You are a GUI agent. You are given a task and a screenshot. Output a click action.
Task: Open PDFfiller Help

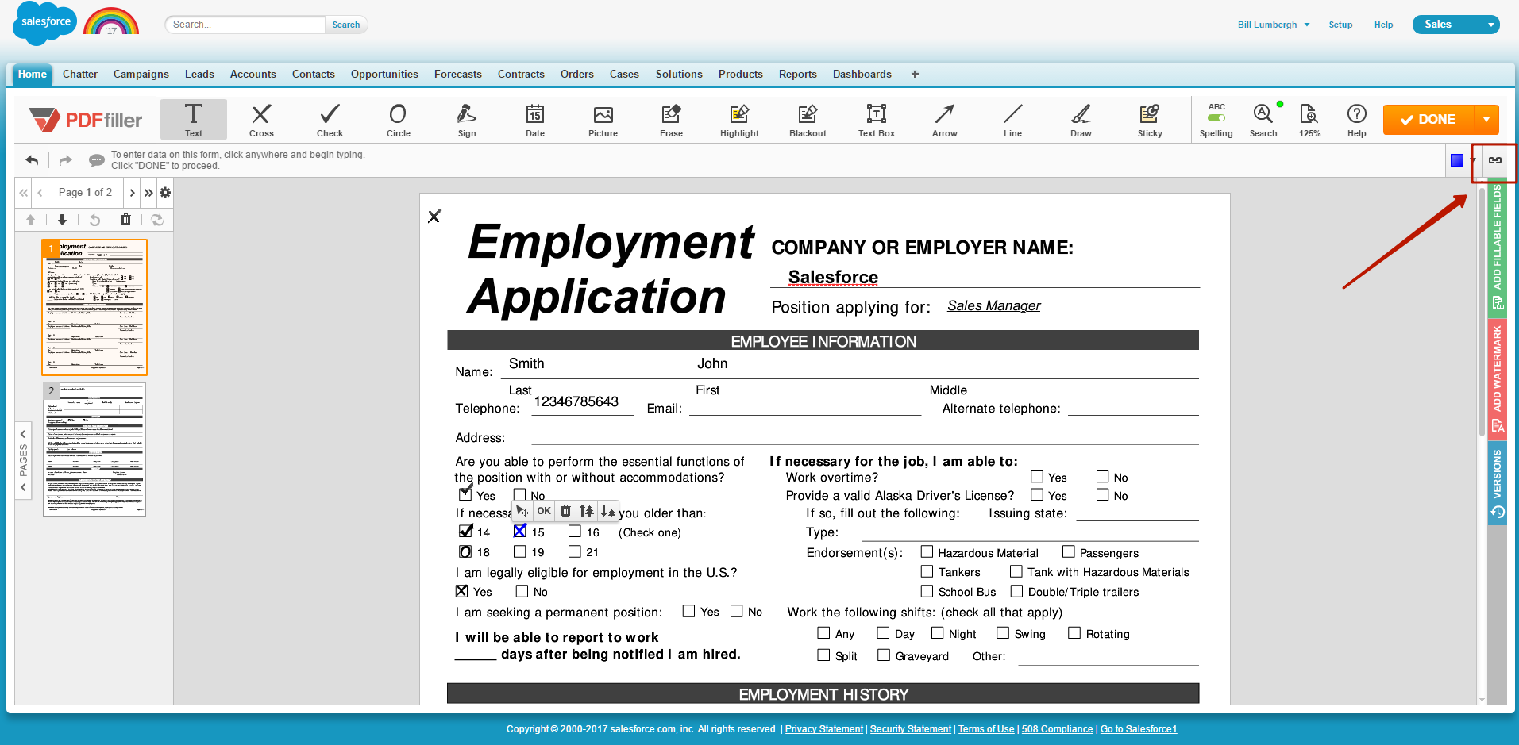pos(1357,120)
